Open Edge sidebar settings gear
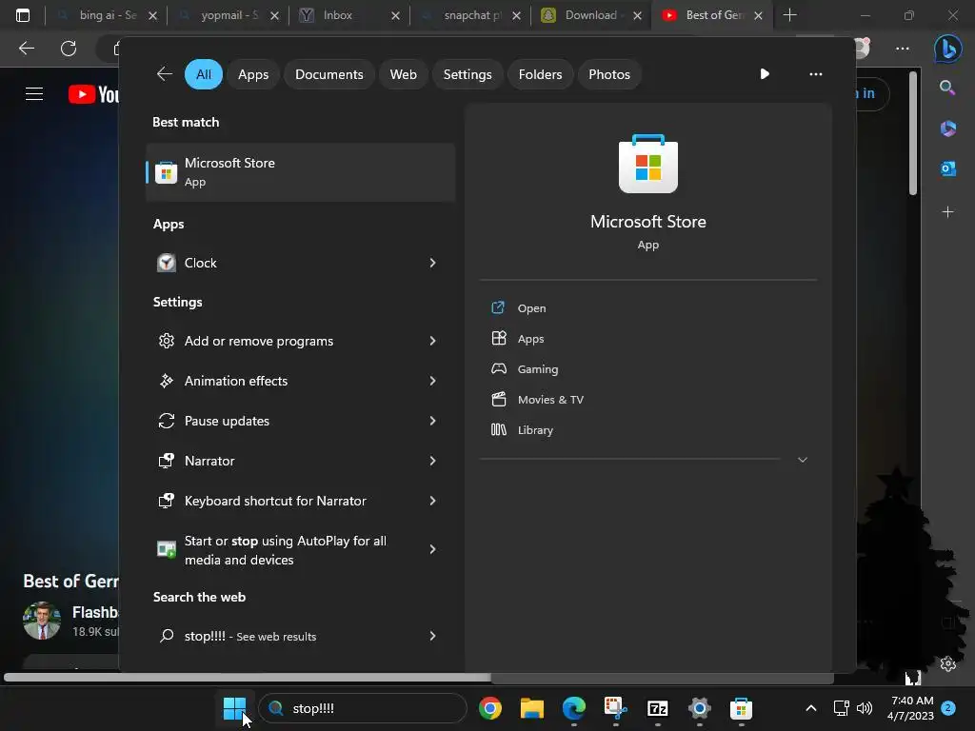The image size is (975, 731). [947, 663]
